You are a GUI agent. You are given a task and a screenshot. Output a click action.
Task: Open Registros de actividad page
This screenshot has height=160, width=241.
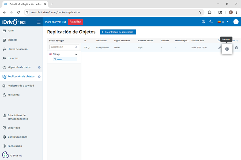pyautogui.click(x=21, y=86)
